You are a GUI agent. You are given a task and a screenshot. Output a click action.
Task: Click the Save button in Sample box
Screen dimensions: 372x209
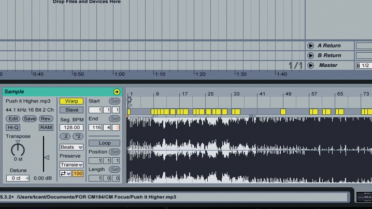(x=30, y=118)
